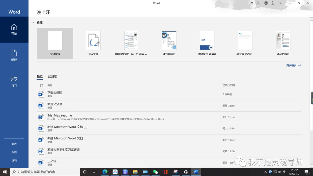Image resolution: width=313 pixels, height=176 pixels.
Task: Select the 新建 new document sidebar icon
Action: (x=14, y=55)
